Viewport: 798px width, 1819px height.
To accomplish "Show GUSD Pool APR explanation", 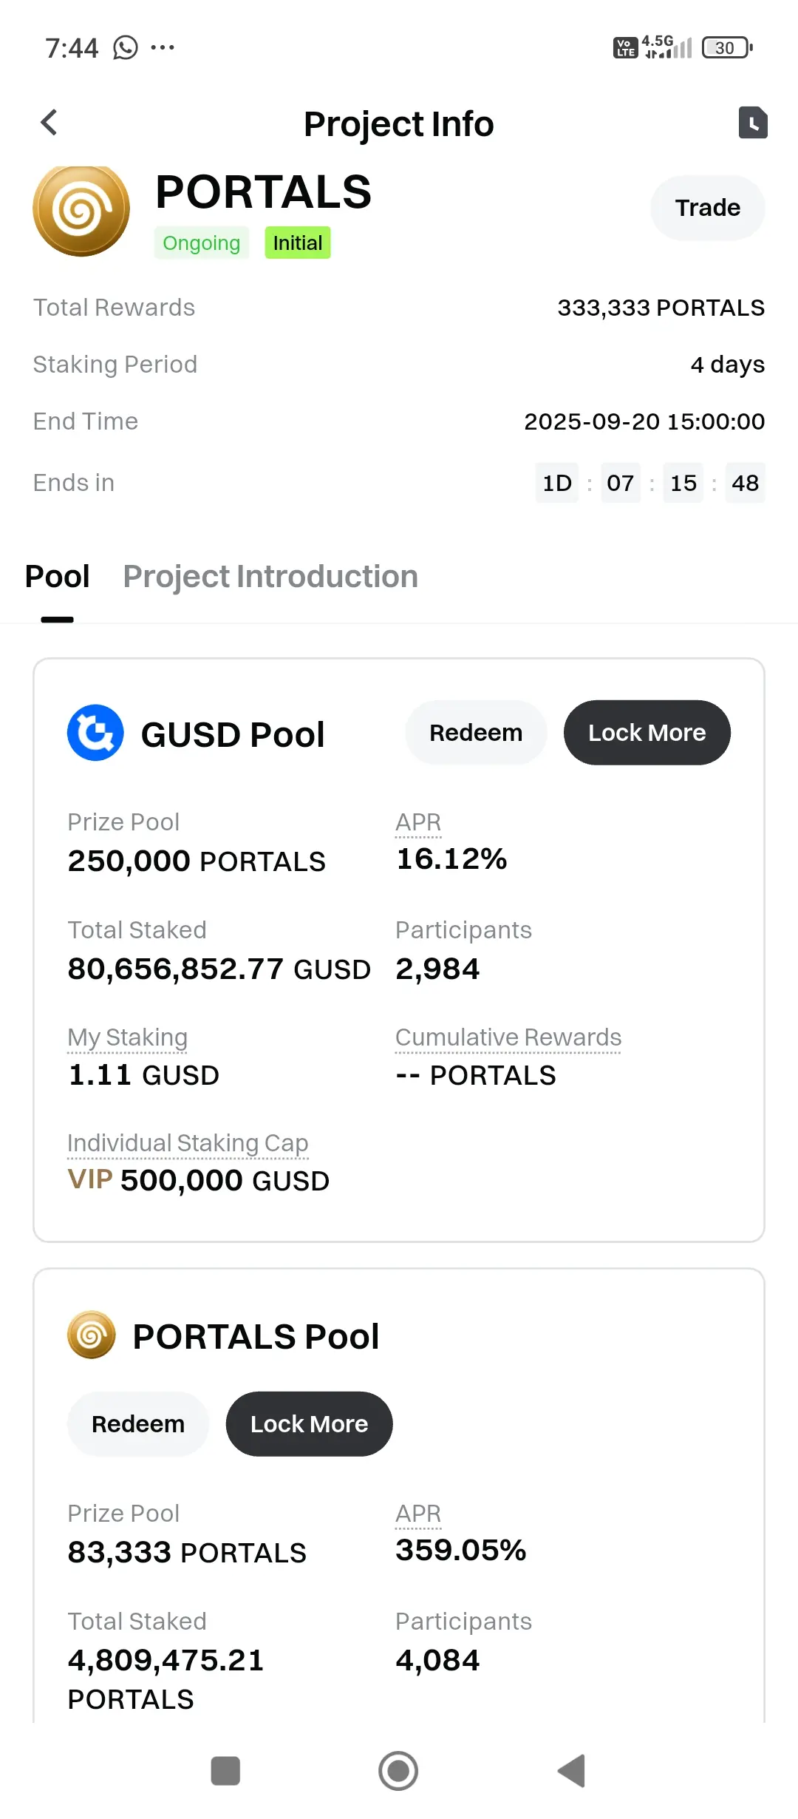I will click(418, 823).
